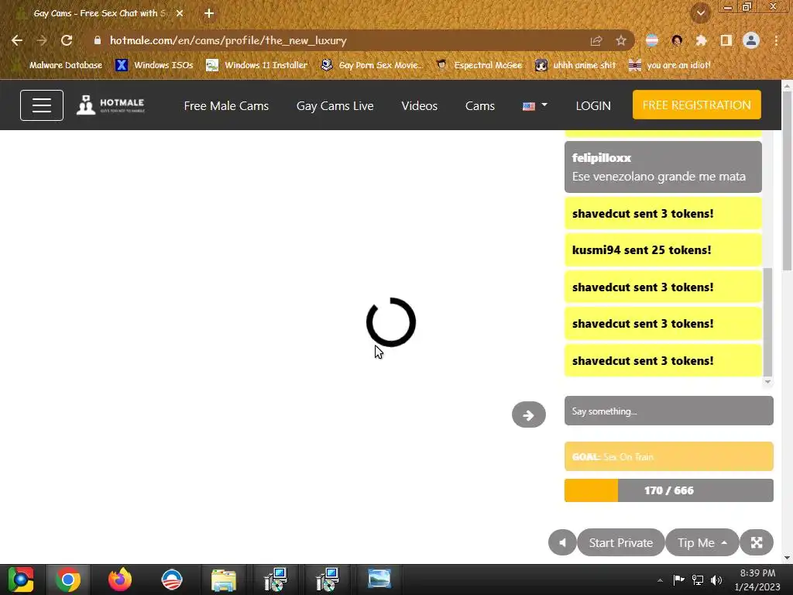
Task: Open the picture viewer taskbar icon
Action: point(379,580)
